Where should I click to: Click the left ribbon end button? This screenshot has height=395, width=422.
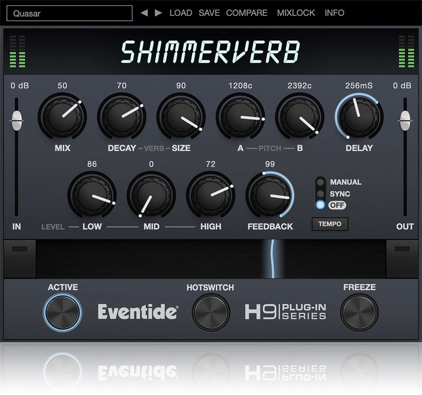point(20,259)
